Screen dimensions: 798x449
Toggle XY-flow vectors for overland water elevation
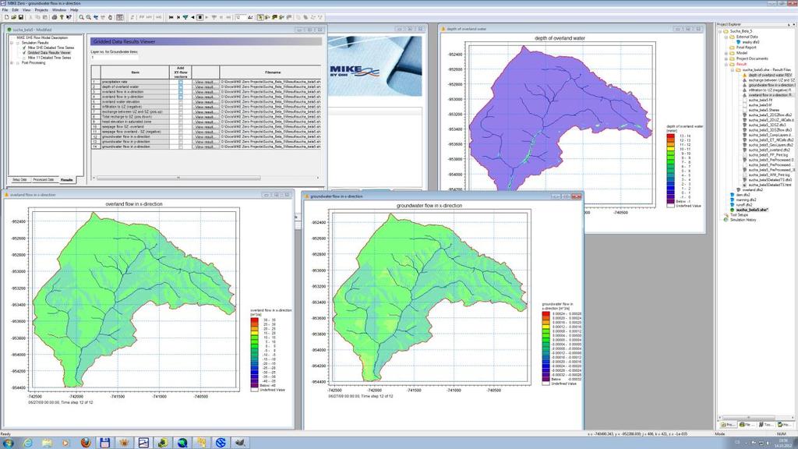(181, 102)
